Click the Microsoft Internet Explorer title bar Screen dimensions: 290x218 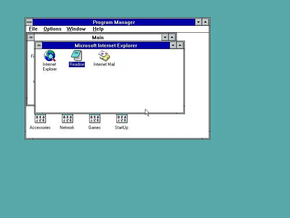tap(106, 45)
